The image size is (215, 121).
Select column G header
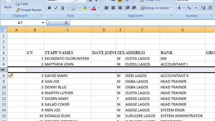coord(182,30)
